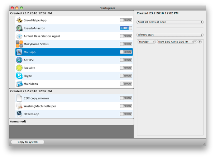Viewport: 215px width, 158px height.
Task: Open the 'Always start' dropdown
Action: 170,35
